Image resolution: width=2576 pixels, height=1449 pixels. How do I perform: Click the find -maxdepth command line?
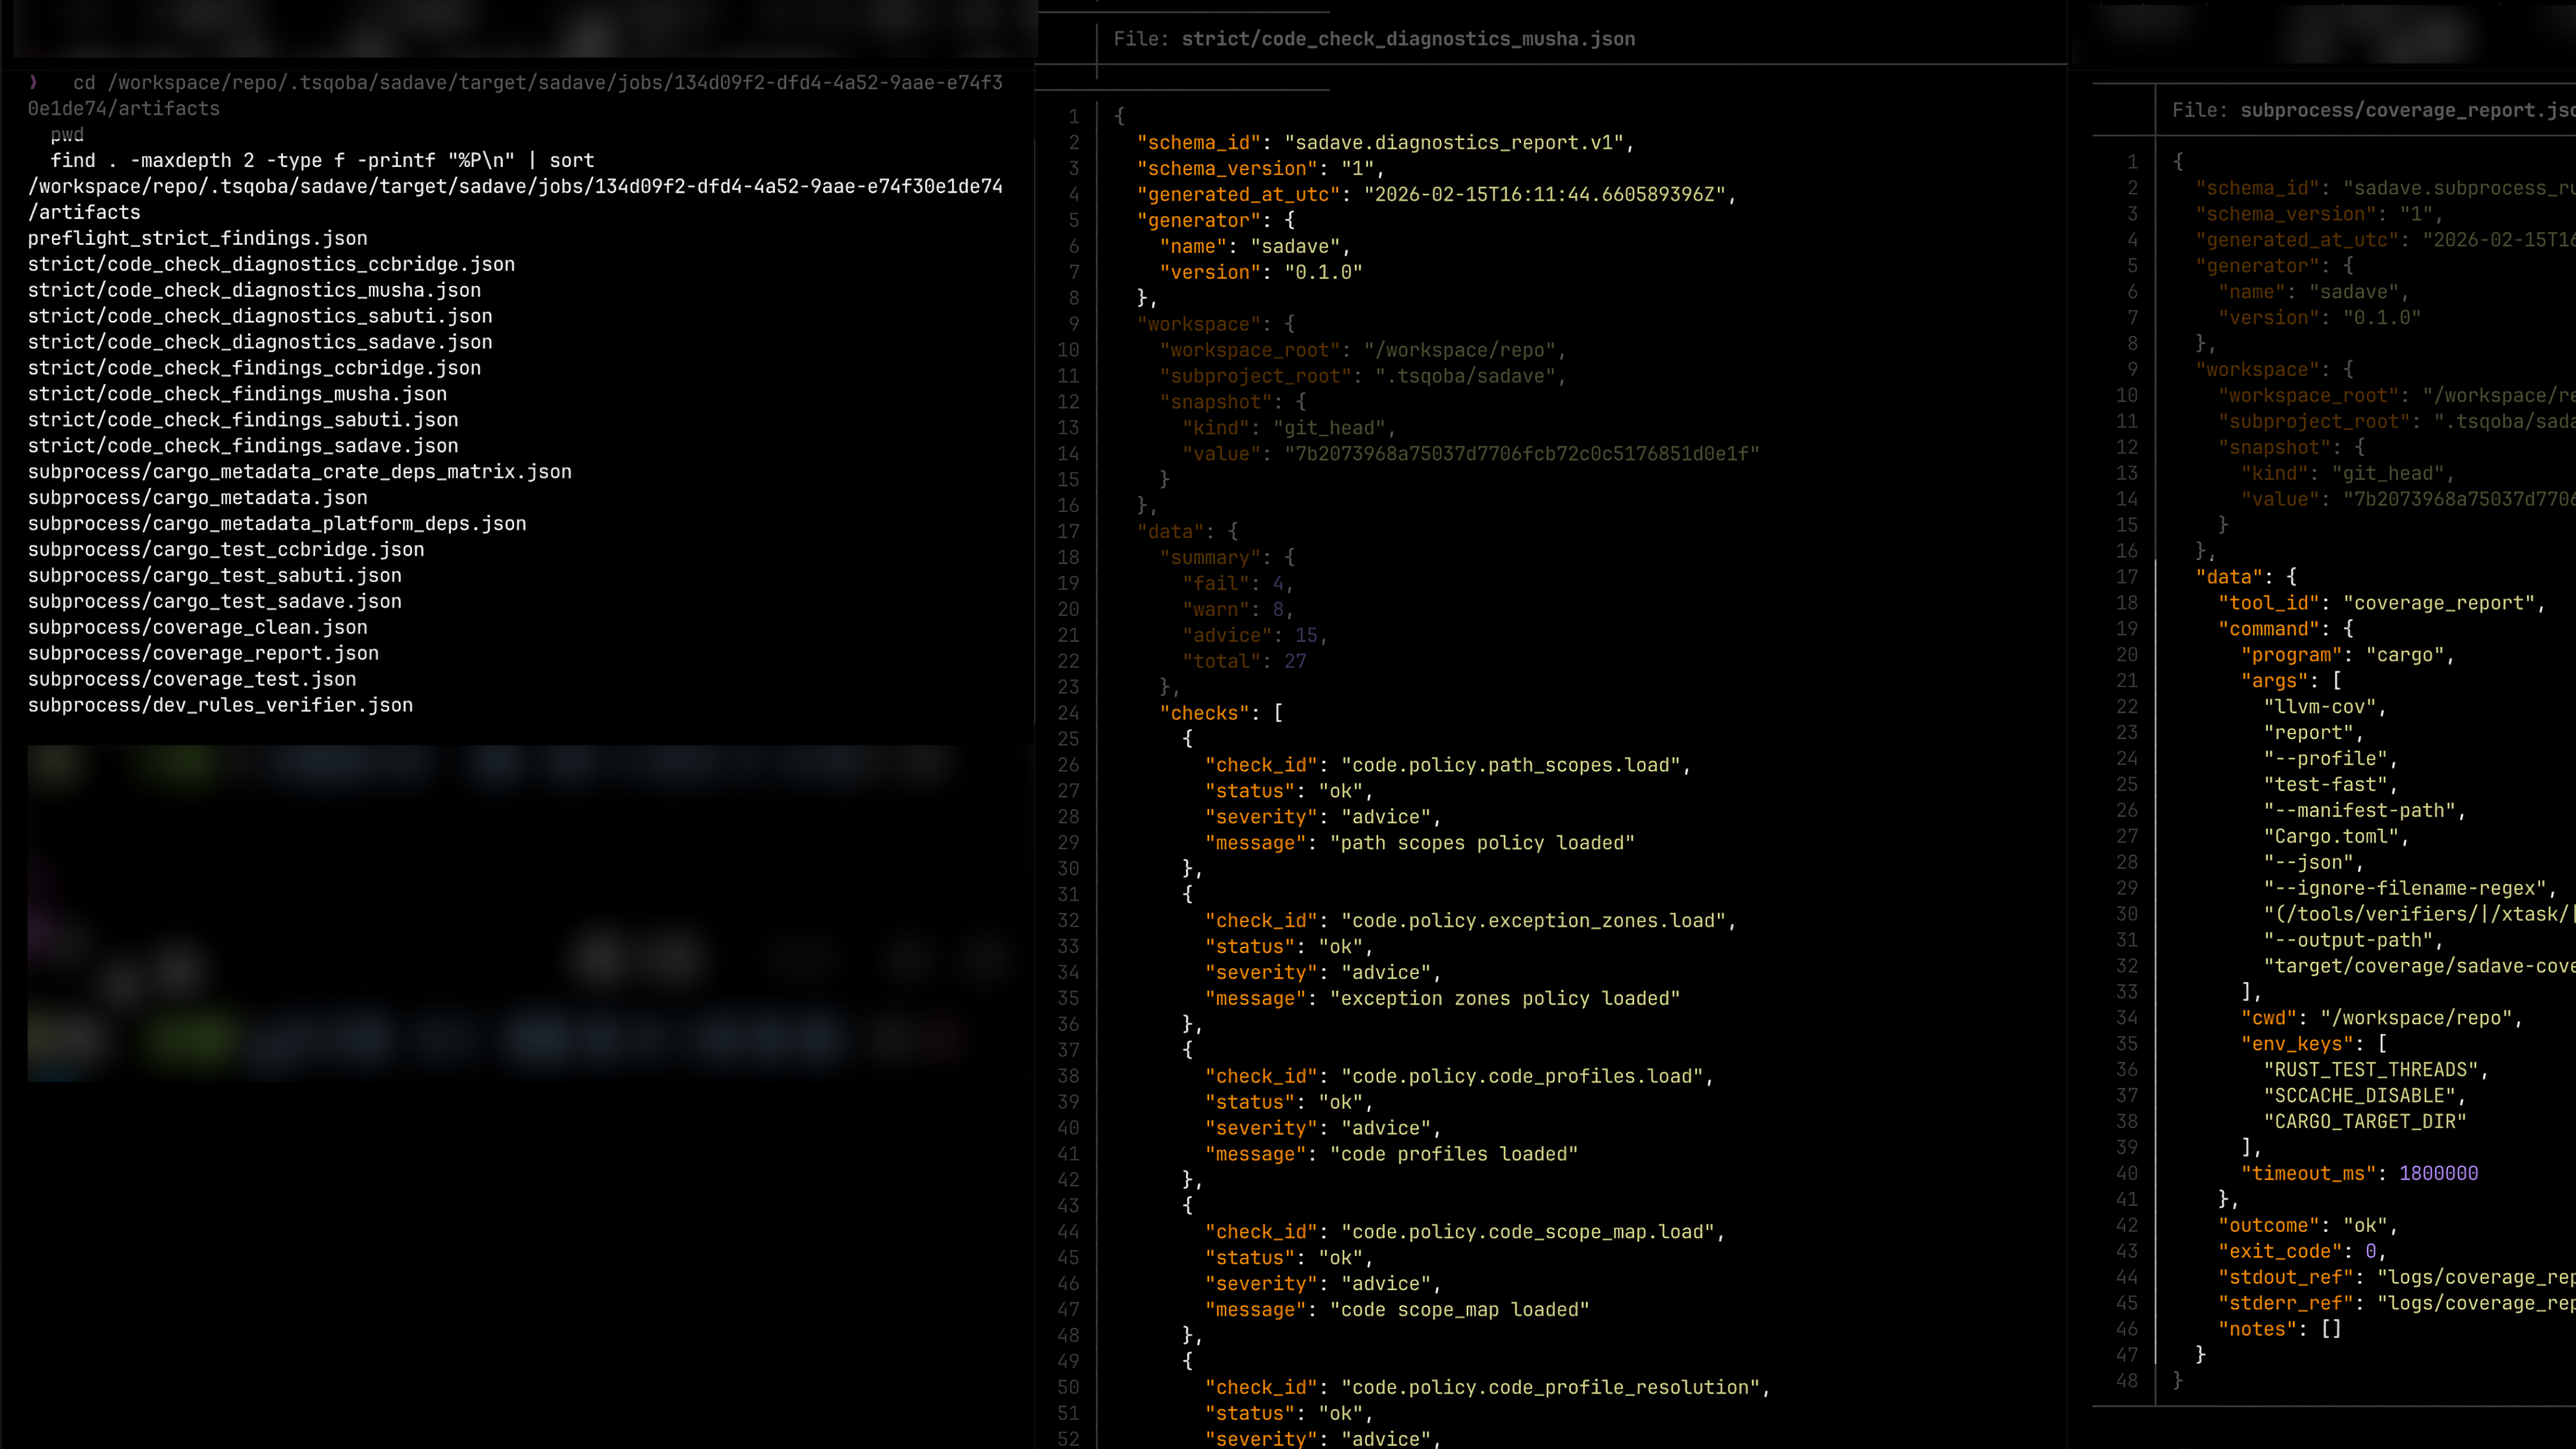[x=322, y=160]
